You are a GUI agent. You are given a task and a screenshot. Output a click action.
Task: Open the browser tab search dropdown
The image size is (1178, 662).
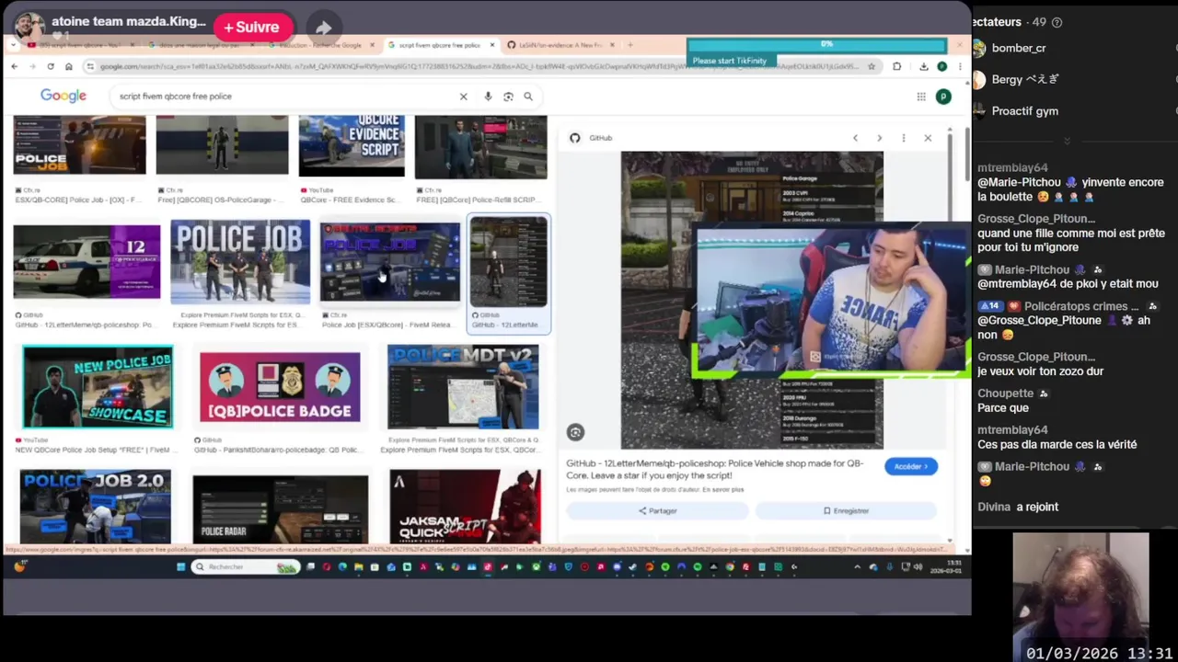[x=15, y=45]
